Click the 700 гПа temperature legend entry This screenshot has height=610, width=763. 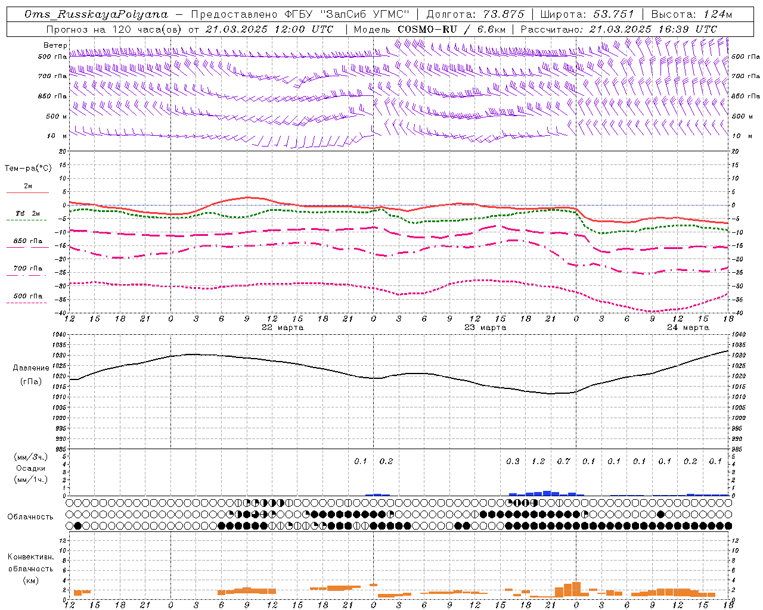pos(28,269)
